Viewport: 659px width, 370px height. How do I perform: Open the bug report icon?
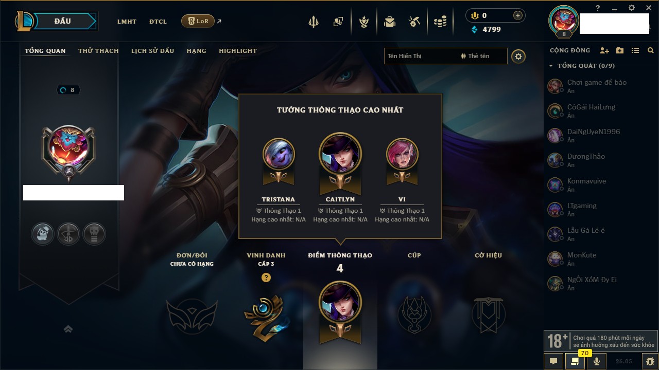pyautogui.click(x=650, y=361)
